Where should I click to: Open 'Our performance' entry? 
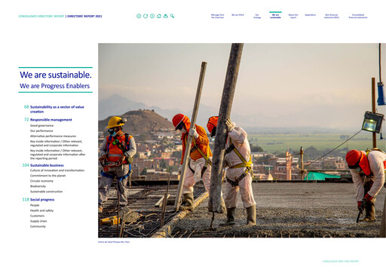[x=41, y=130]
